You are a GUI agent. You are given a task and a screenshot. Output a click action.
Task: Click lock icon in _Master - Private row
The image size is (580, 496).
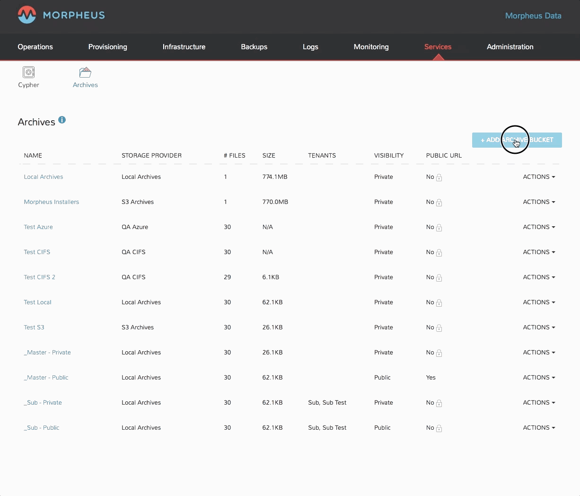[439, 353]
